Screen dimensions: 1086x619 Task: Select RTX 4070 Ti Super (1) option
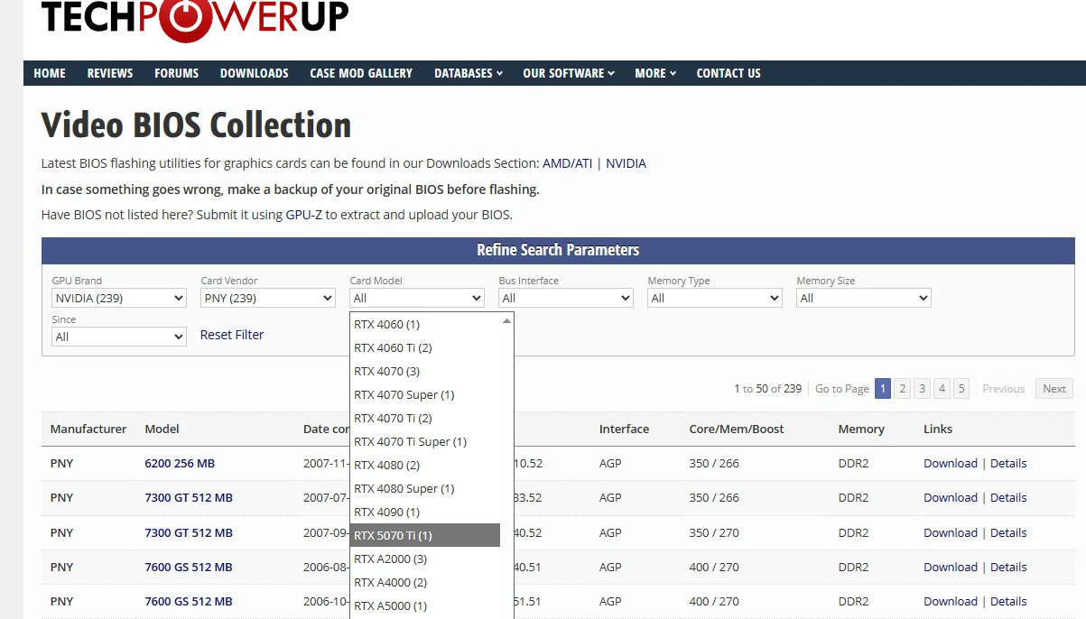(x=425, y=441)
